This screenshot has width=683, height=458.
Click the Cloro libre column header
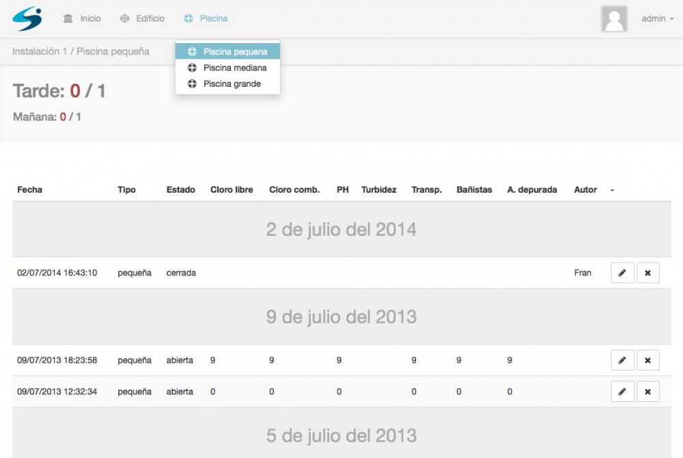coord(232,190)
